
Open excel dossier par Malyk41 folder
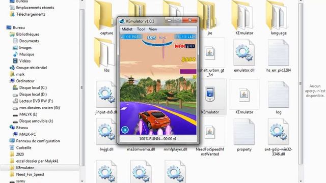[37, 161]
